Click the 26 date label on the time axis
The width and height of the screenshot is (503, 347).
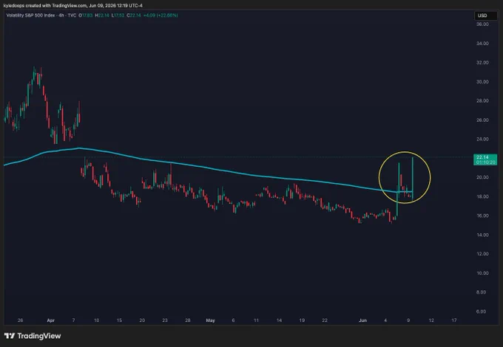pos(20,320)
